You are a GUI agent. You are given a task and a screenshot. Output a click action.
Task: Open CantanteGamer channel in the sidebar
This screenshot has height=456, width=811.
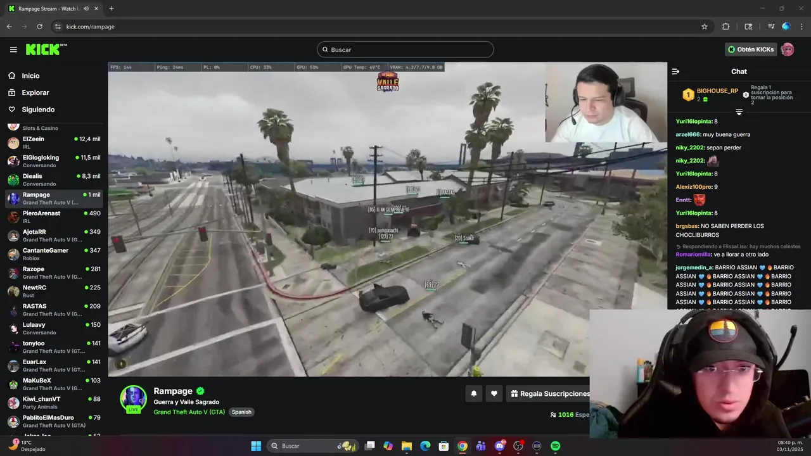[x=53, y=254]
